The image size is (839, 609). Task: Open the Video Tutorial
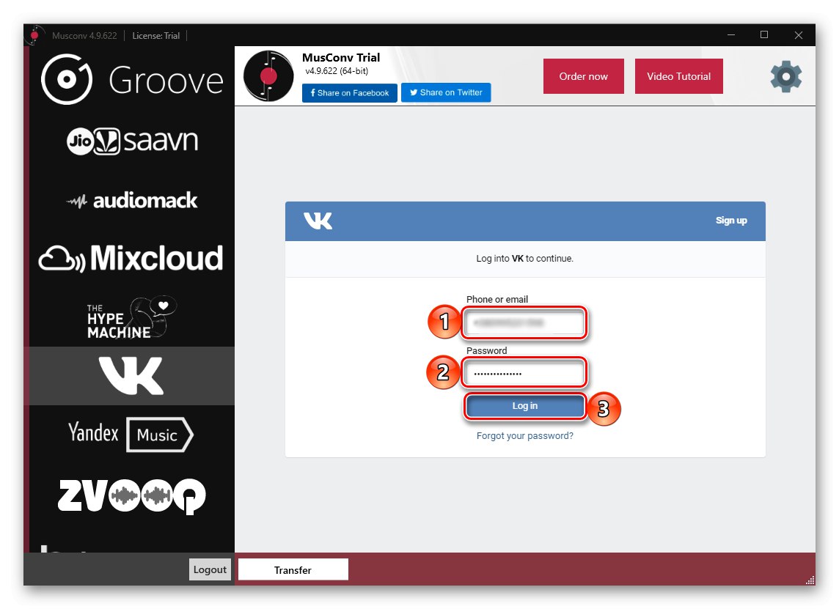pos(678,76)
